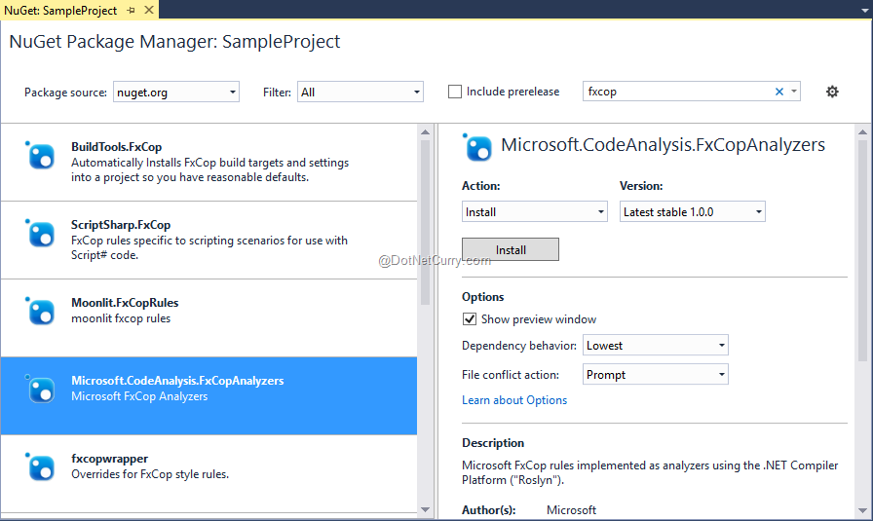
Task: Pin the NuGet: SampleProject tab
Action: coord(131,10)
